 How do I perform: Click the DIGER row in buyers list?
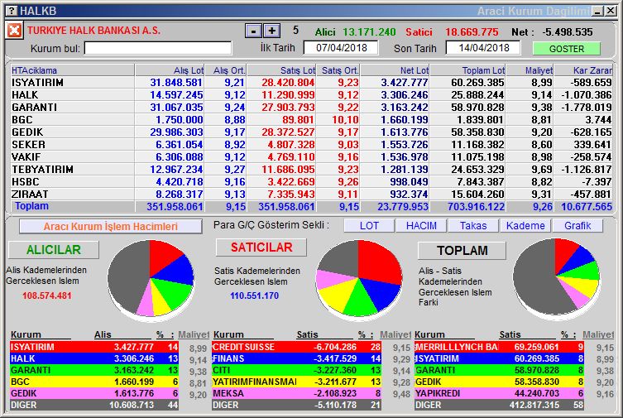(x=94, y=405)
